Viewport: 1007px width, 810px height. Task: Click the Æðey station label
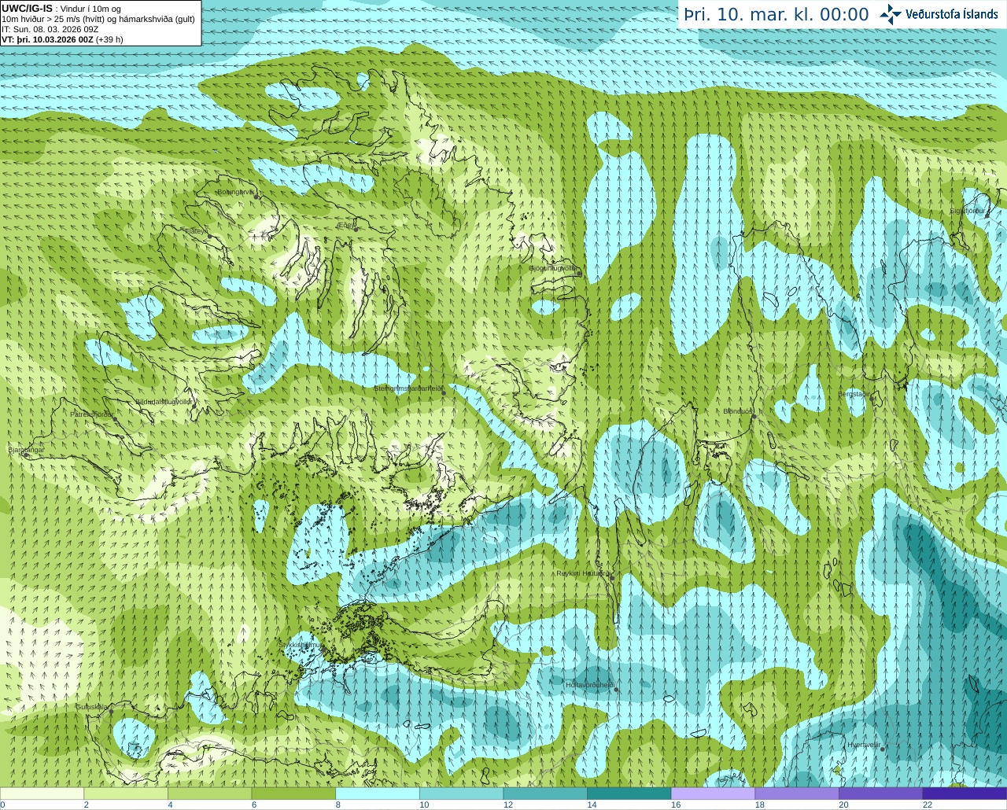[346, 224]
